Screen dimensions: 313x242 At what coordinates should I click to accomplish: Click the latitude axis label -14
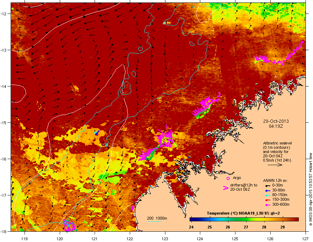(x=4, y=86)
